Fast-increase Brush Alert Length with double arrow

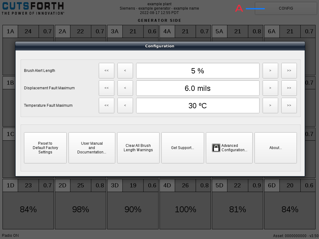click(289, 71)
